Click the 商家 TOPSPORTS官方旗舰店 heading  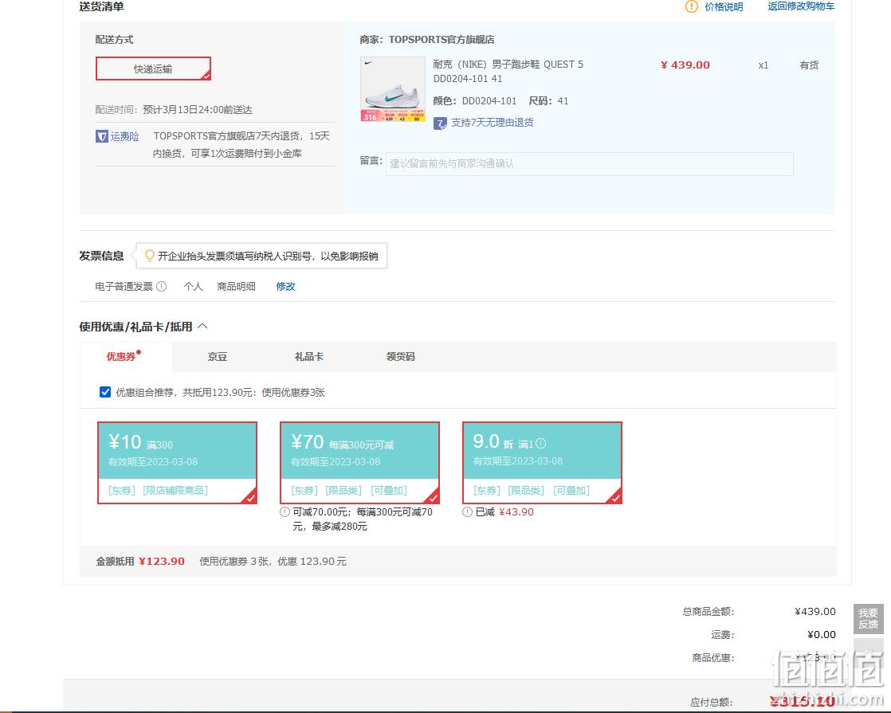pyautogui.click(x=426, y=39)
